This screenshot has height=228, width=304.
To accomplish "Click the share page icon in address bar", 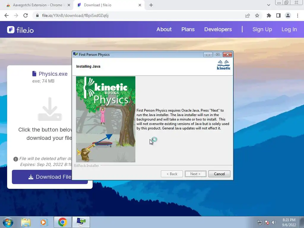I will click(x=248, y=15).
